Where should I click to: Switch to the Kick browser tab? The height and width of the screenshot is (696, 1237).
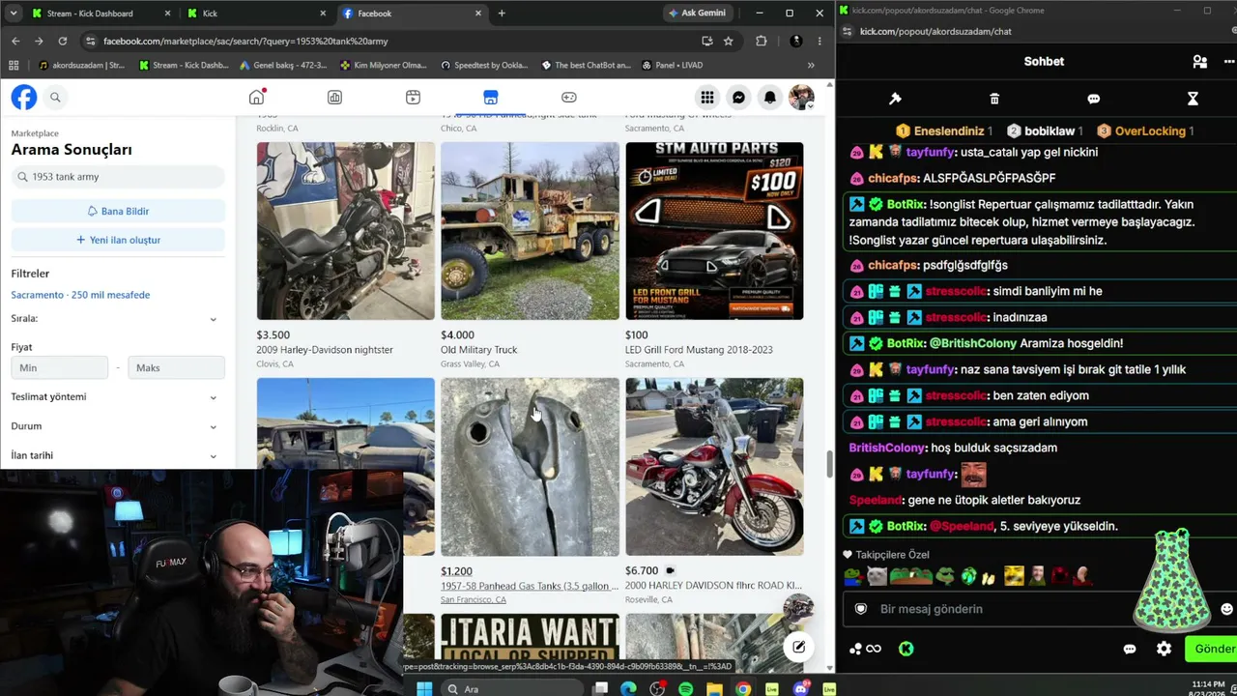(x=256, y=14)
